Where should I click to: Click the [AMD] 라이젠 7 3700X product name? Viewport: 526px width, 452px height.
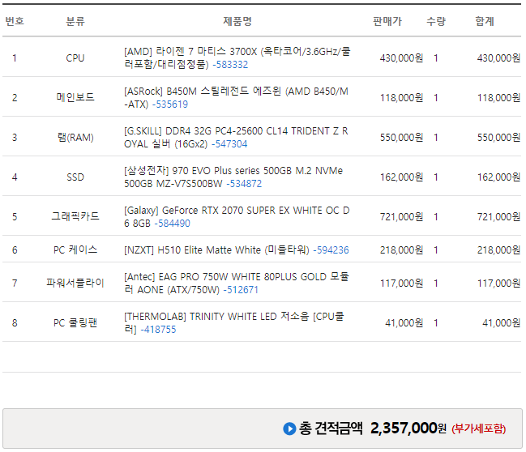237,58
